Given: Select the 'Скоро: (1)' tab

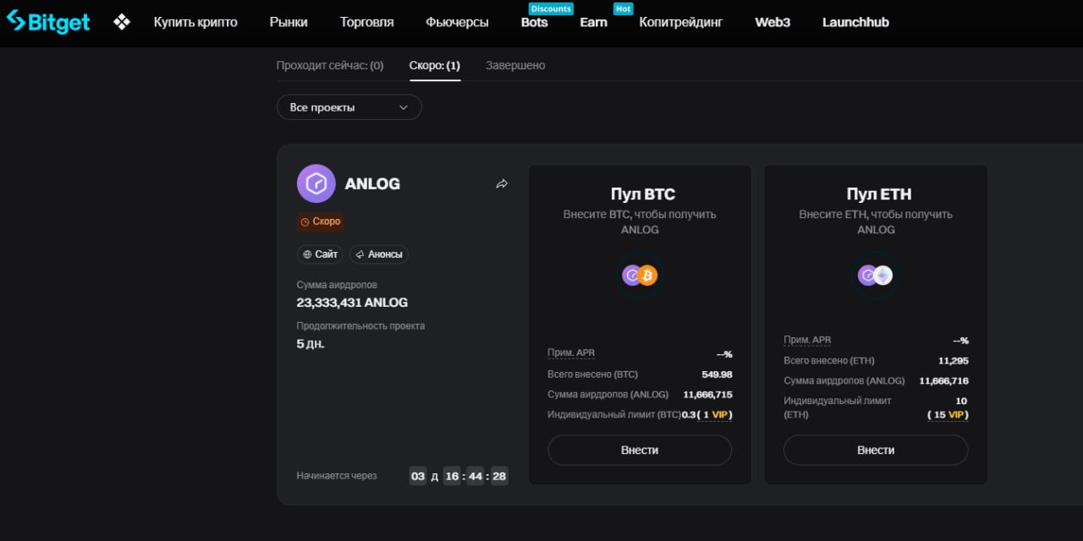Looking at the screenshot, I should pos(435,65).
